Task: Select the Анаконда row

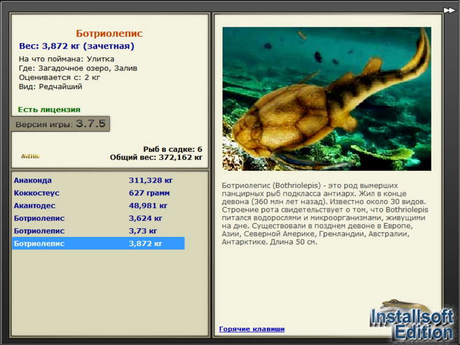Action: coord(98,180)
